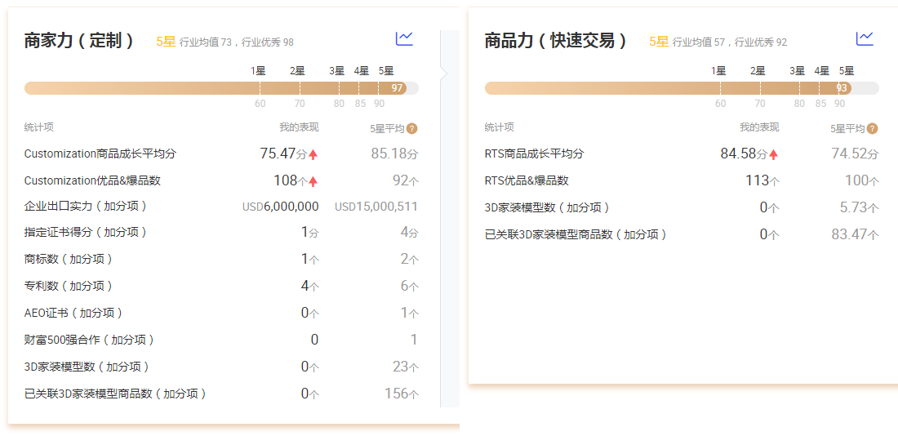Open trend chart for 商品力（快速交易）
Viewport: 898px width, 436px height.
865,38
